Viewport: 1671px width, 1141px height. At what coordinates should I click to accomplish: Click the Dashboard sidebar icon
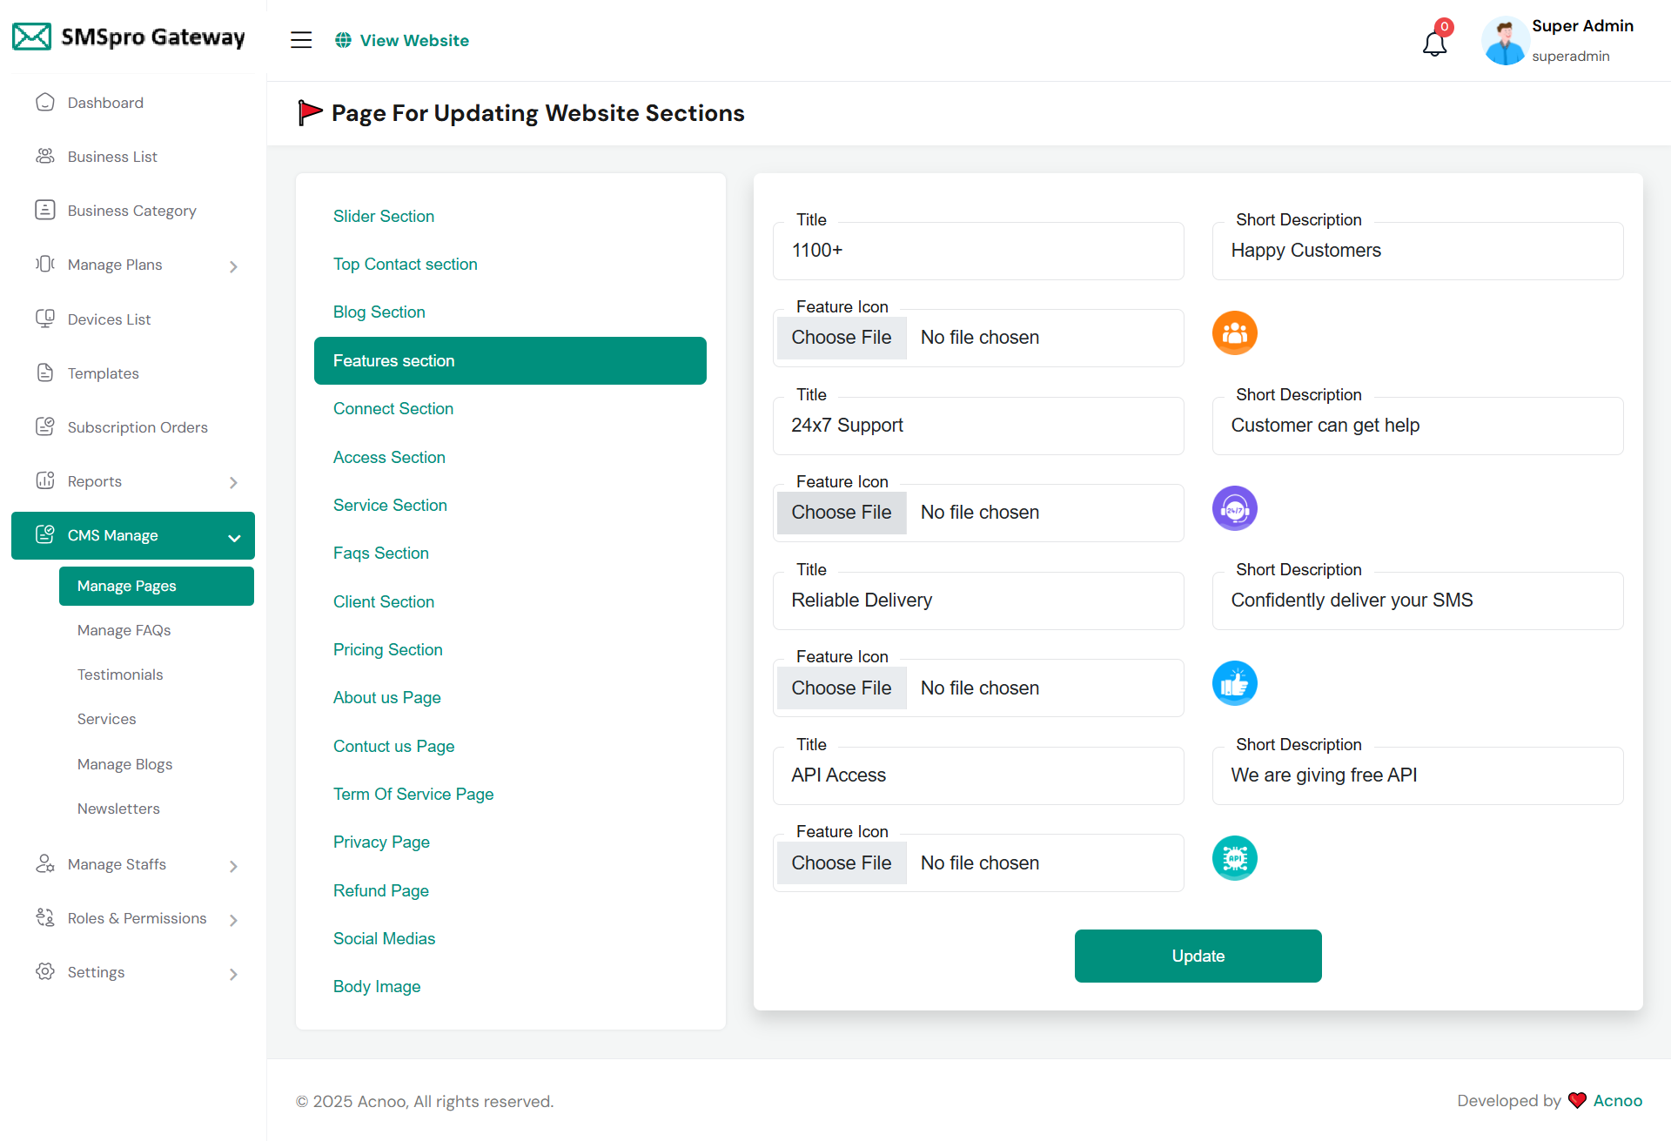45,103
